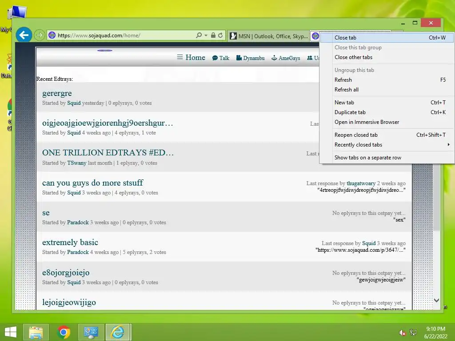The height and width of the screenshot is (341, 455).
Task: Click the network tray icon
Action: pos(413,333)
